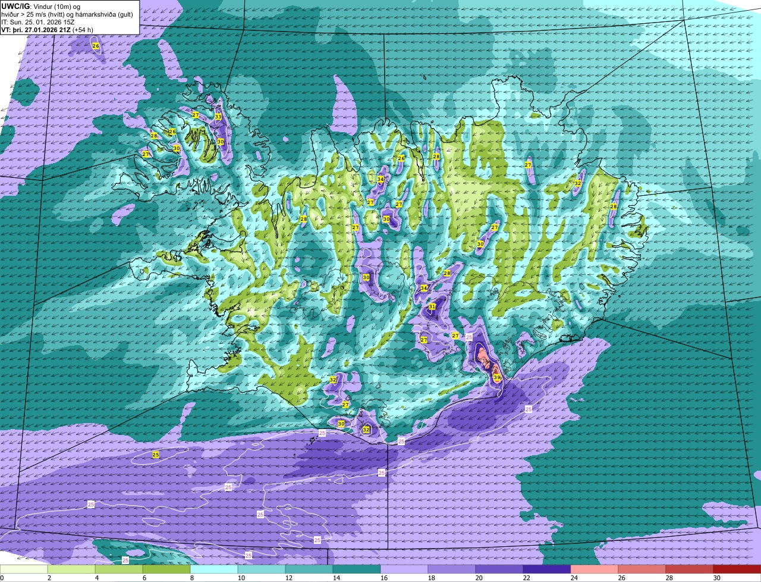Click the yellow 39 peak gust label
Viewport: 761px width, 582px height.
point(497,378)
